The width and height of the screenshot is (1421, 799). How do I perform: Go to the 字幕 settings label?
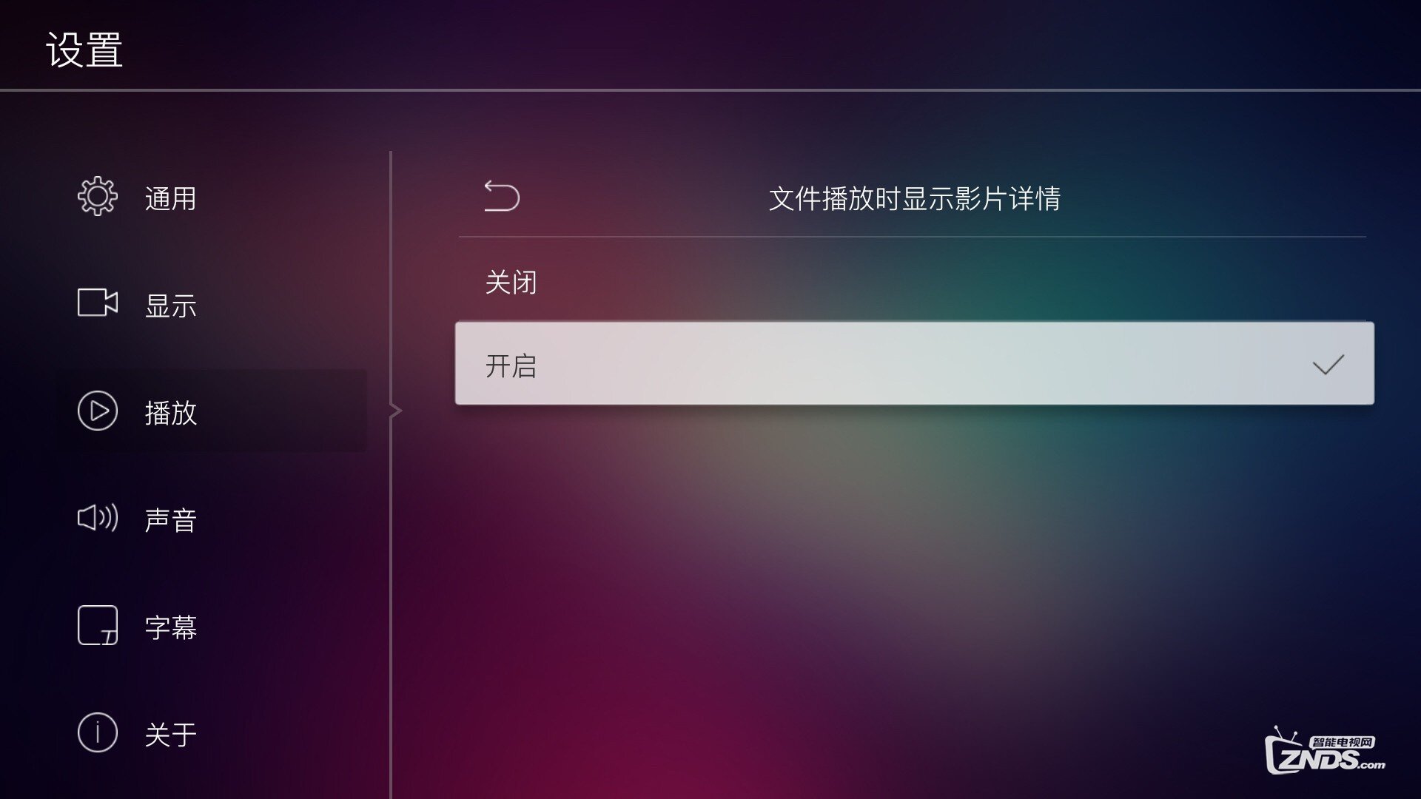[x=171, y=627]
